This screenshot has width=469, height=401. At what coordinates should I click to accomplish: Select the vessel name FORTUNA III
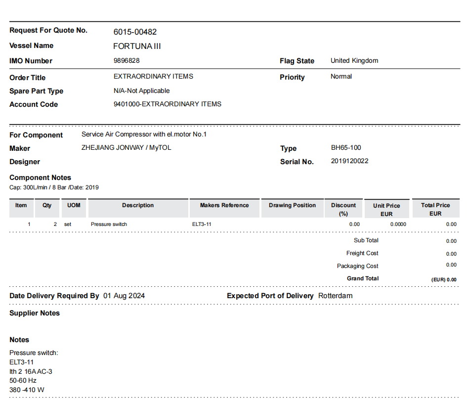coord(137,46)
